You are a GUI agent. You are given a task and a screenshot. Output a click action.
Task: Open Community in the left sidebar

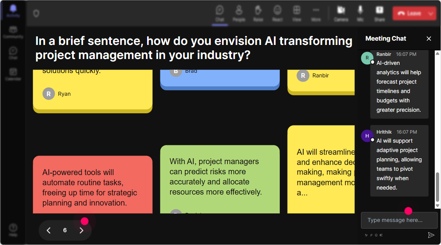(13, 32)
